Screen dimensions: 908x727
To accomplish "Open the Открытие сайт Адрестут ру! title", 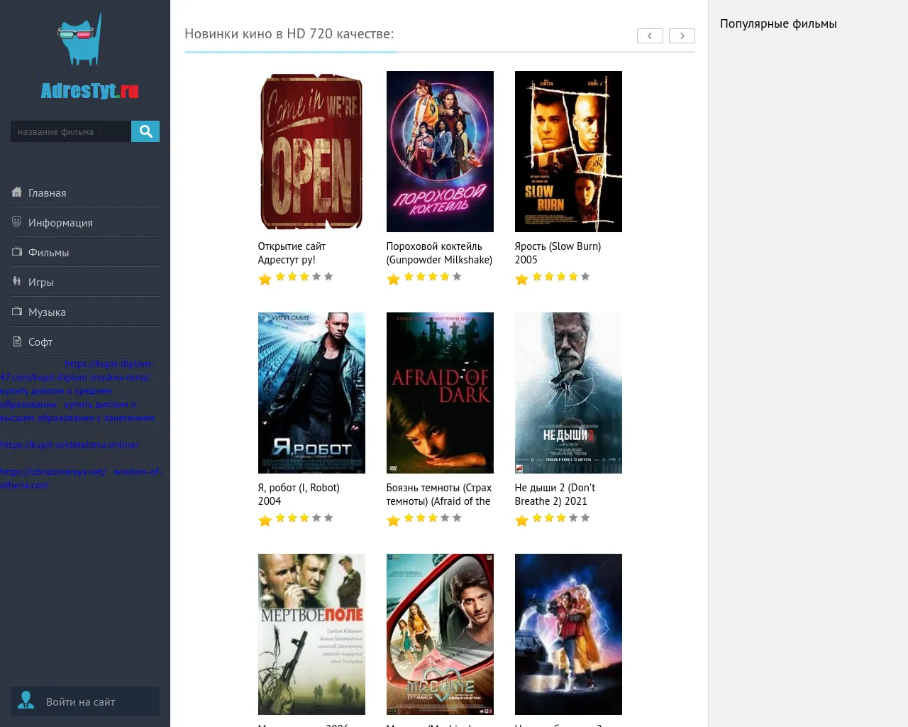I will [292, 253].
